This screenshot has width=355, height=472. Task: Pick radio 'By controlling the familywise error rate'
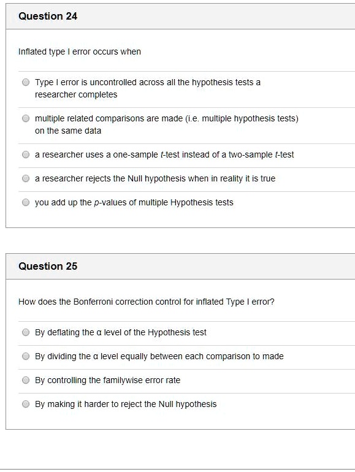pos(26,380)
